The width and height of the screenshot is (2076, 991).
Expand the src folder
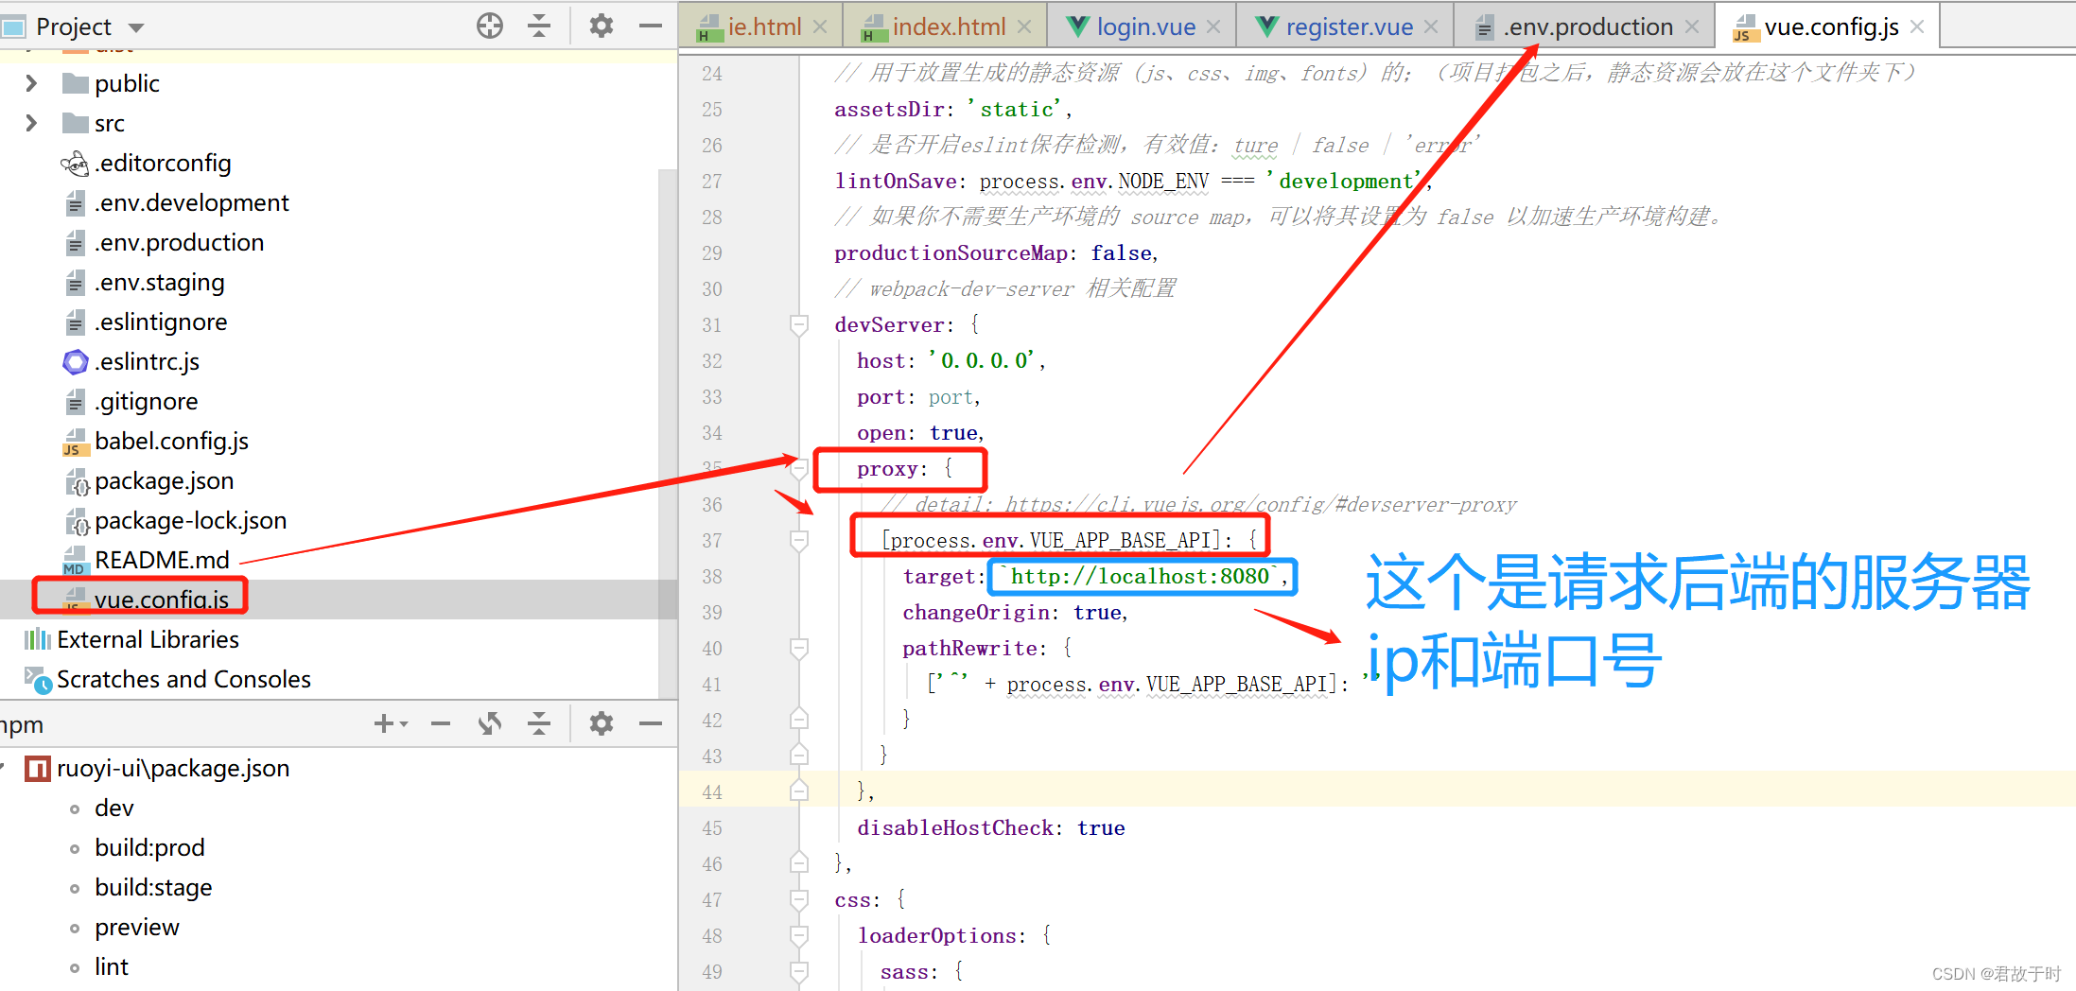pyautogui.click(x=31, y=123)
